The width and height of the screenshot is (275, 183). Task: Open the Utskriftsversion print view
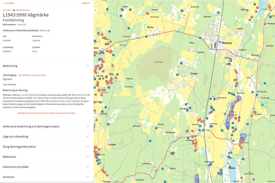coord(21,10)
